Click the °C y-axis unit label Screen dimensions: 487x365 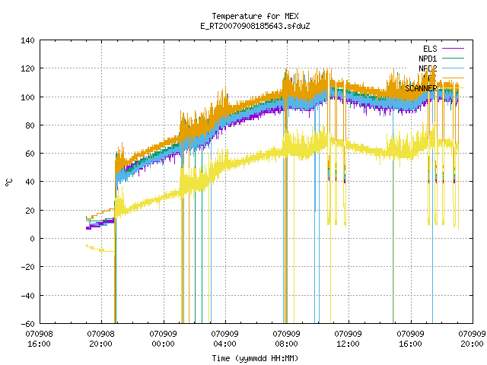point(9,182)
